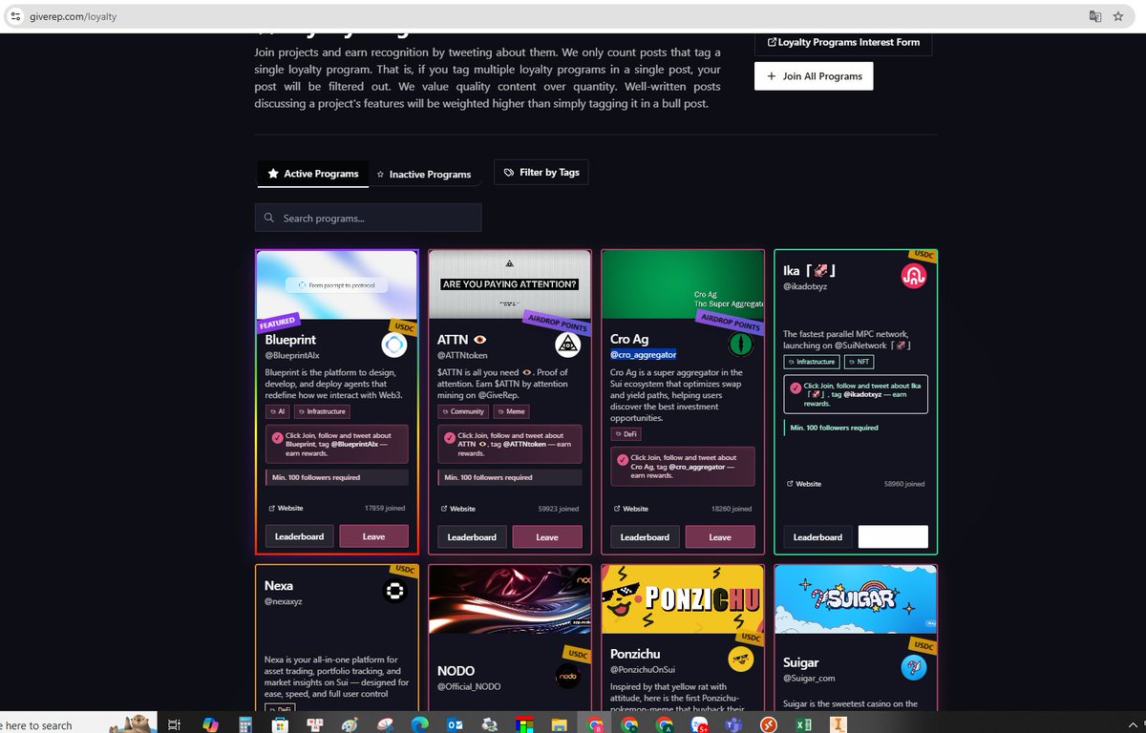Screen dimensions: 1146x733
Task: Click the '59923 joined' count on ATTN
Action: (560, 509)
